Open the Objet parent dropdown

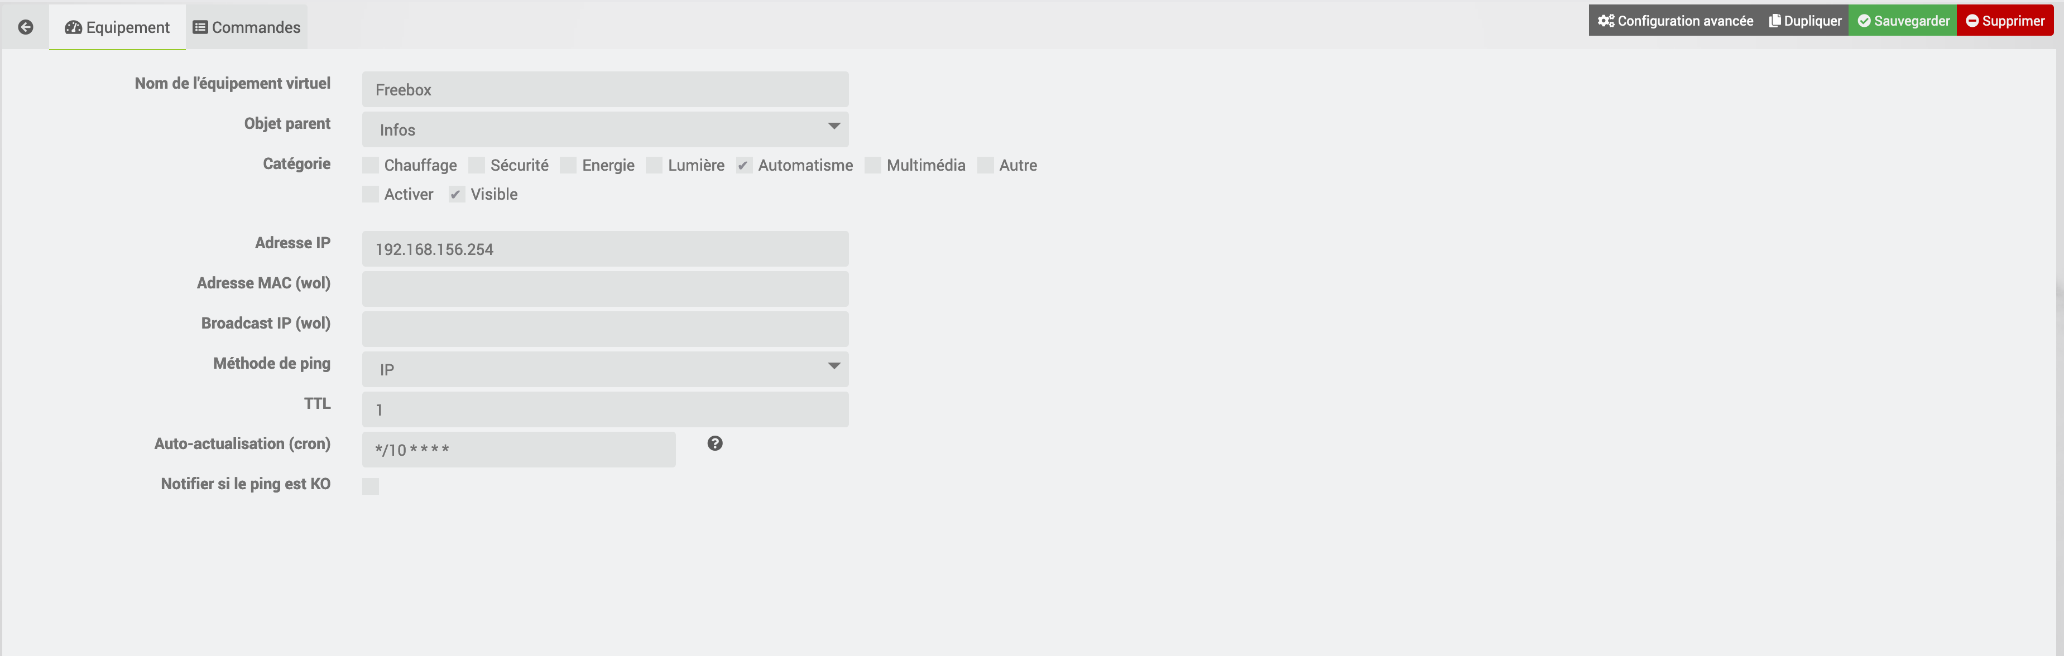tap(605, 130)
